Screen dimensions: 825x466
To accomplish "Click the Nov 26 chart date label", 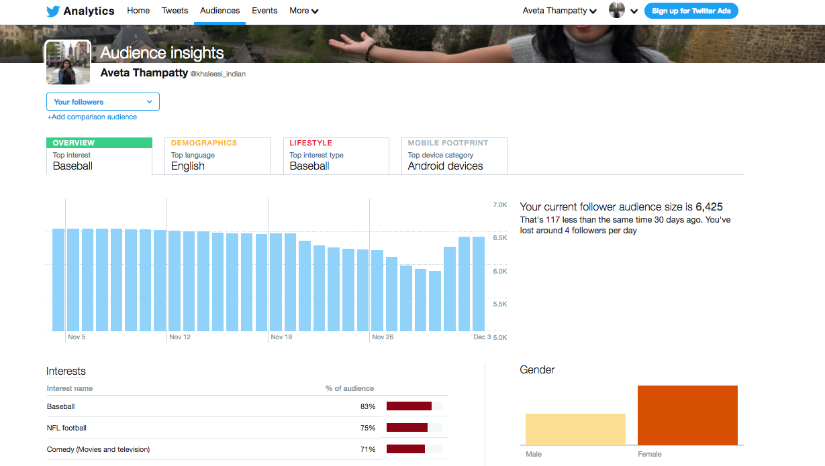I will 383,337.
